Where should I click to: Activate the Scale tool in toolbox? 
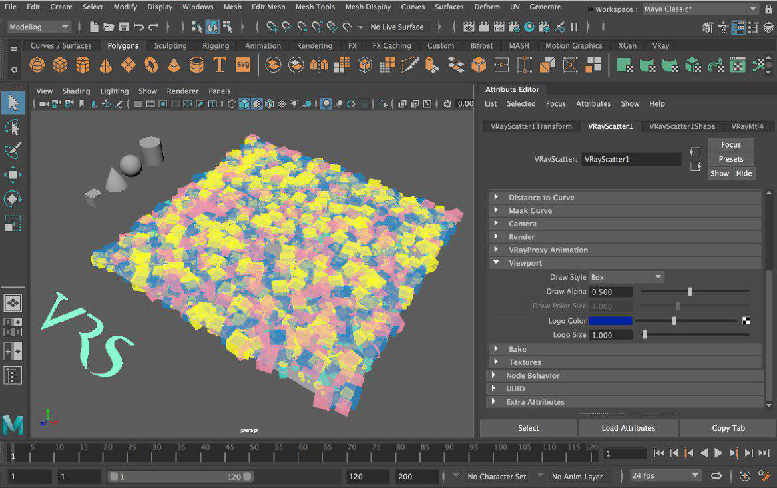pos(13,223)
